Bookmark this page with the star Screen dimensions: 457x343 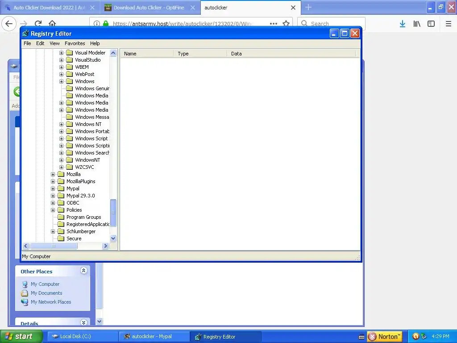coord(286,23)
